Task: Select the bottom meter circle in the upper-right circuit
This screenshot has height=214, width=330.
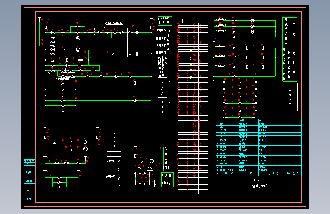Action: coord(253,32)
